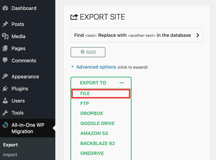Viewport: 216px width, 160px height.
Task: Select the FTP export option
Action: point(84,103)
